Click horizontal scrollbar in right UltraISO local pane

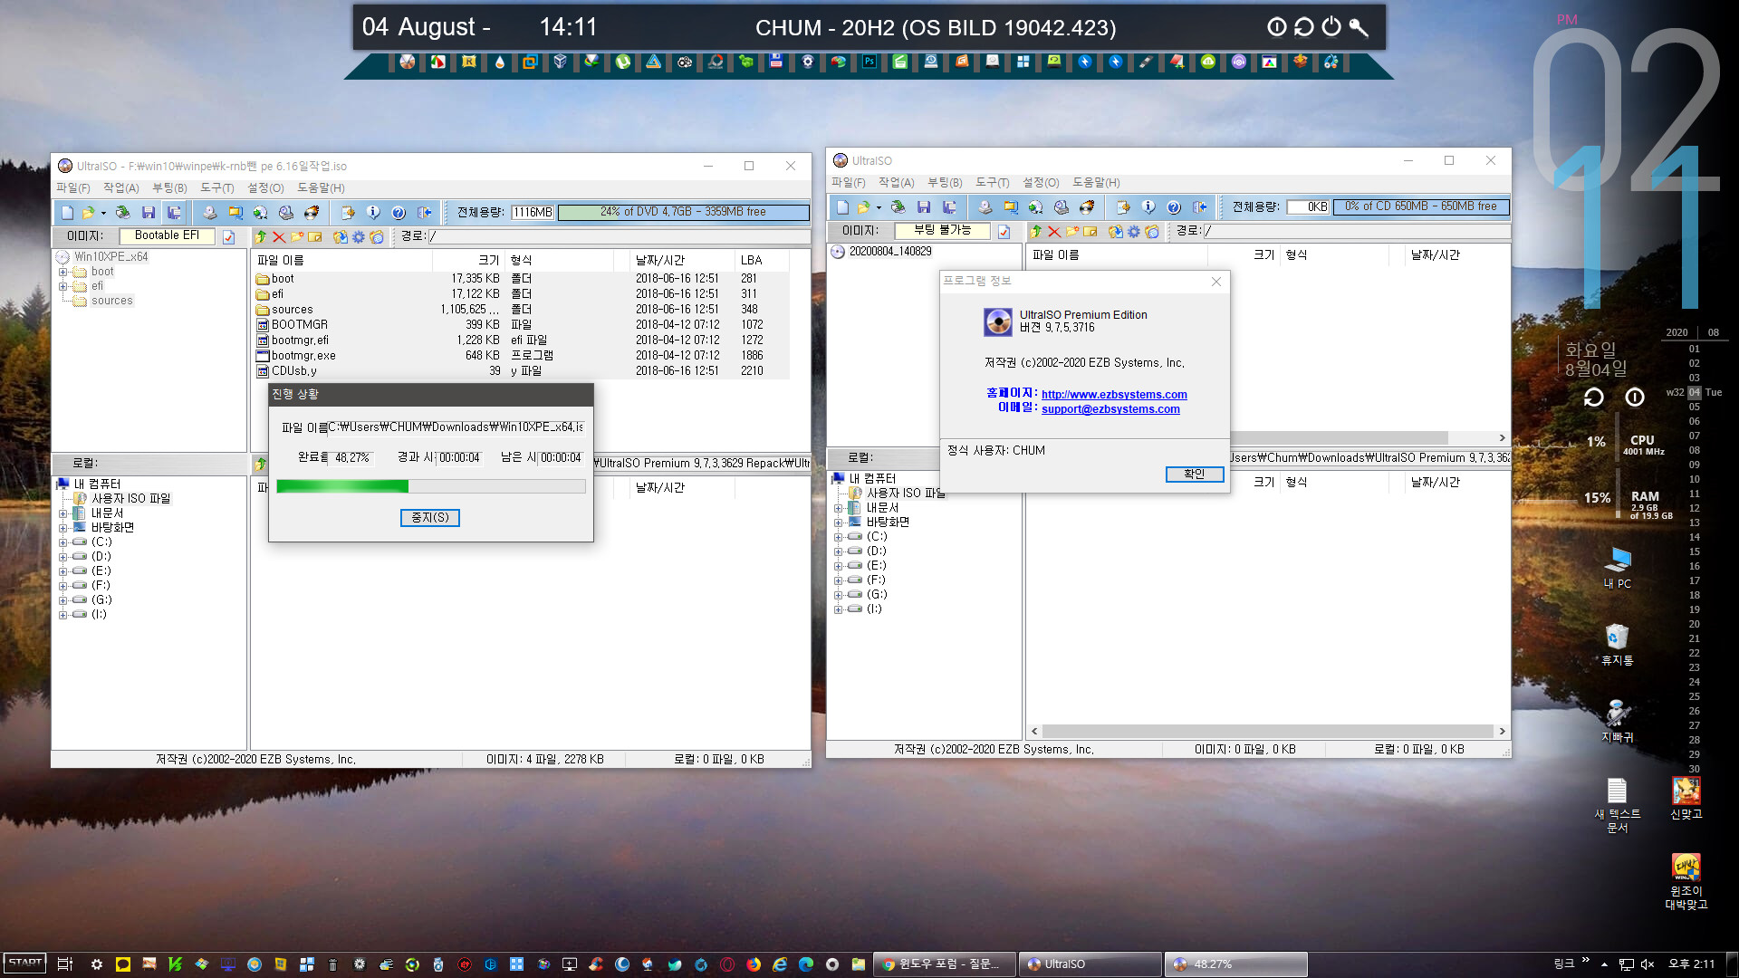click(x=1267, y=732)
